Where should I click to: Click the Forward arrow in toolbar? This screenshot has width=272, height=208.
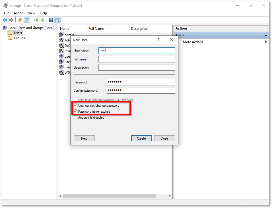[11, 20]
